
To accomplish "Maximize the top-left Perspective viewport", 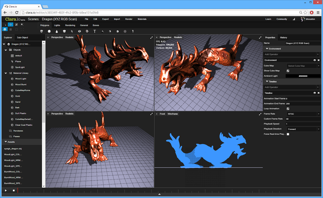I will click(x=151, y=37).
